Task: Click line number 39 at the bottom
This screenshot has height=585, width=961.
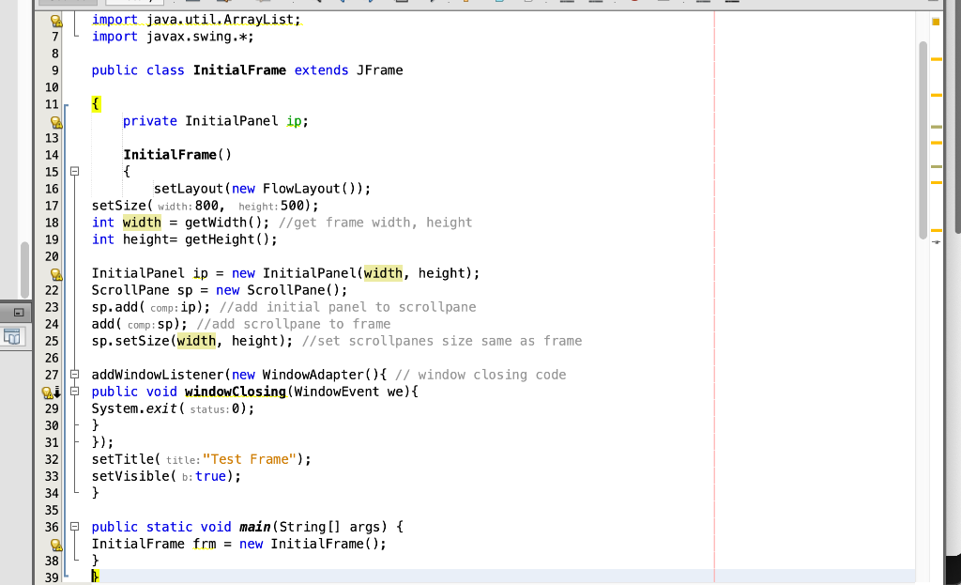Action: (x=52, y=577)
